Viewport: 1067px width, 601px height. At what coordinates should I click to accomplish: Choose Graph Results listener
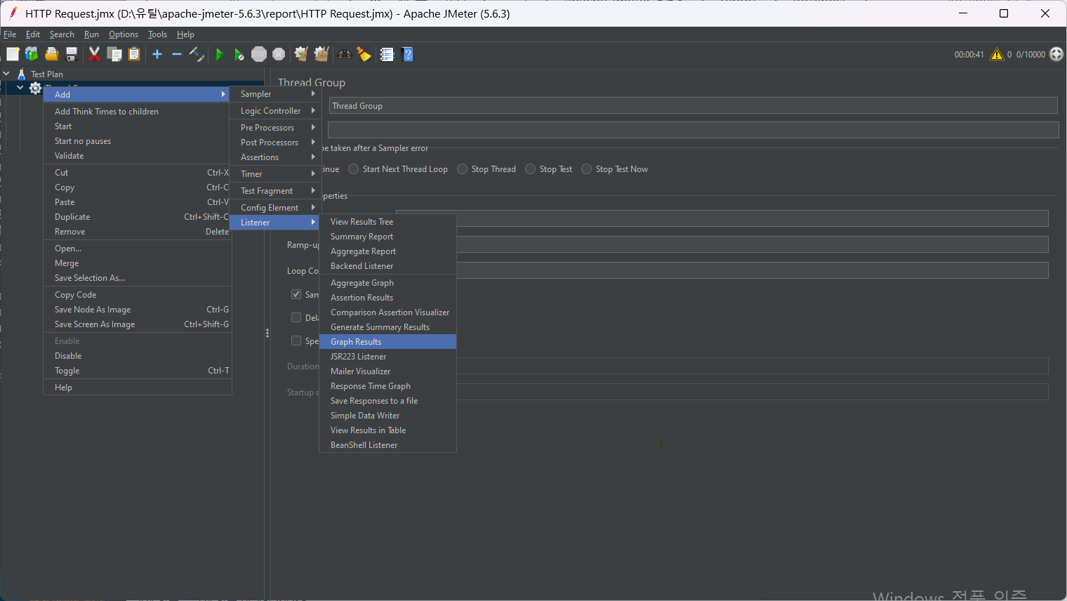click(388, 342)
